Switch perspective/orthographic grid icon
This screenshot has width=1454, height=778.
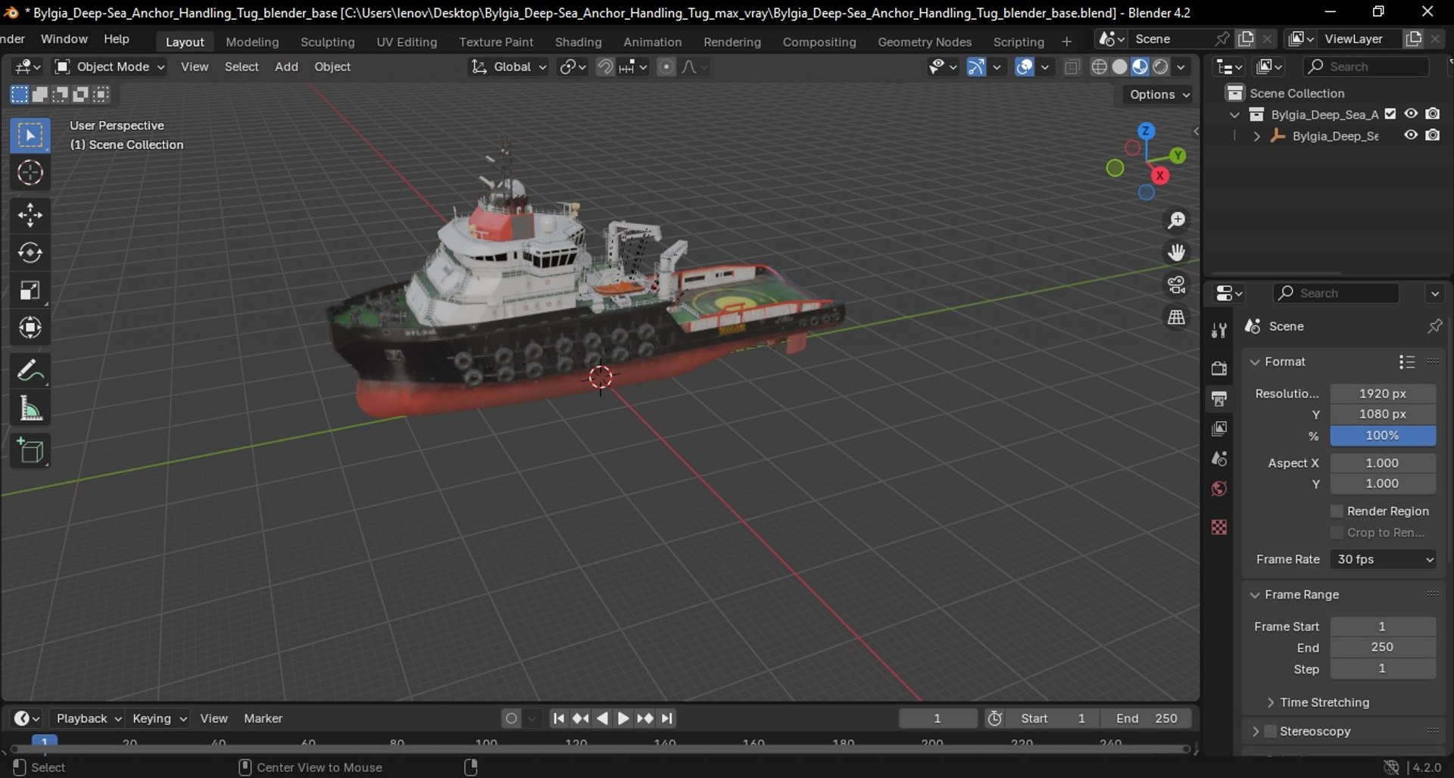pyautogui.click(x=1176, y=317)
